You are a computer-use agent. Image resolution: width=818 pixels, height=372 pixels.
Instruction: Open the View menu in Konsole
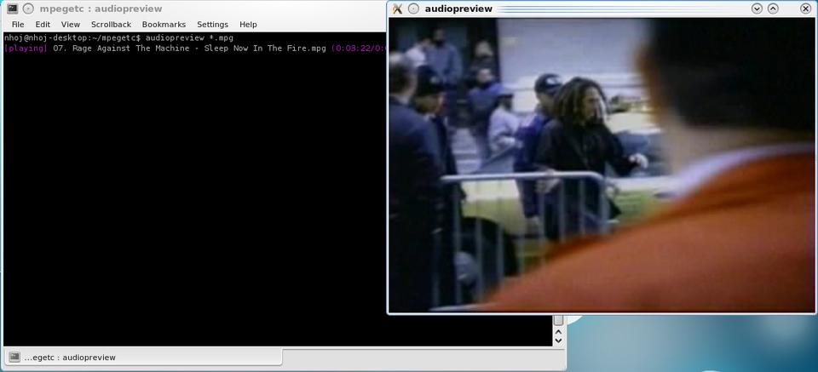point(71,25)
